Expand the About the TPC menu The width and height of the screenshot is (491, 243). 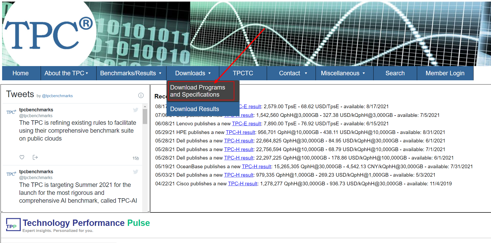point(66,73)
